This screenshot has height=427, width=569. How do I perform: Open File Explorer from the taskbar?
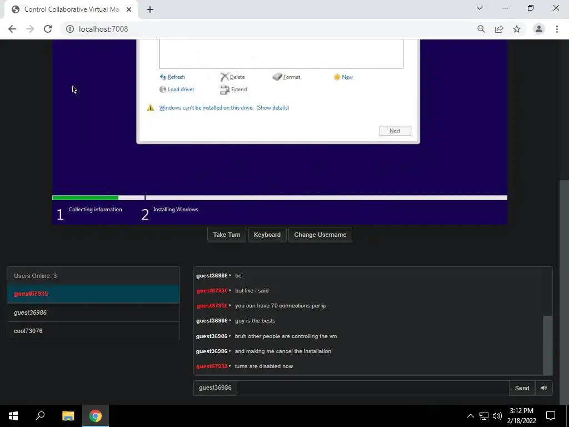68,416
